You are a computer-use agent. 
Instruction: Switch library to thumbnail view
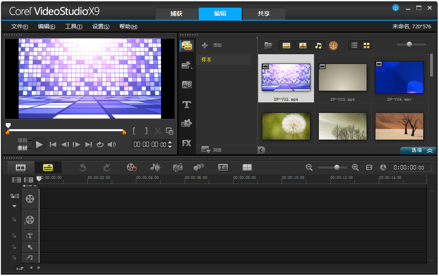point(367,45)
